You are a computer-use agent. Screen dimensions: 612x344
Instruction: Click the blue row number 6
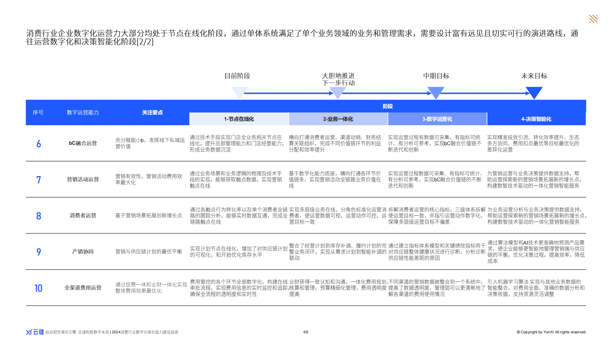click(39, 144)
